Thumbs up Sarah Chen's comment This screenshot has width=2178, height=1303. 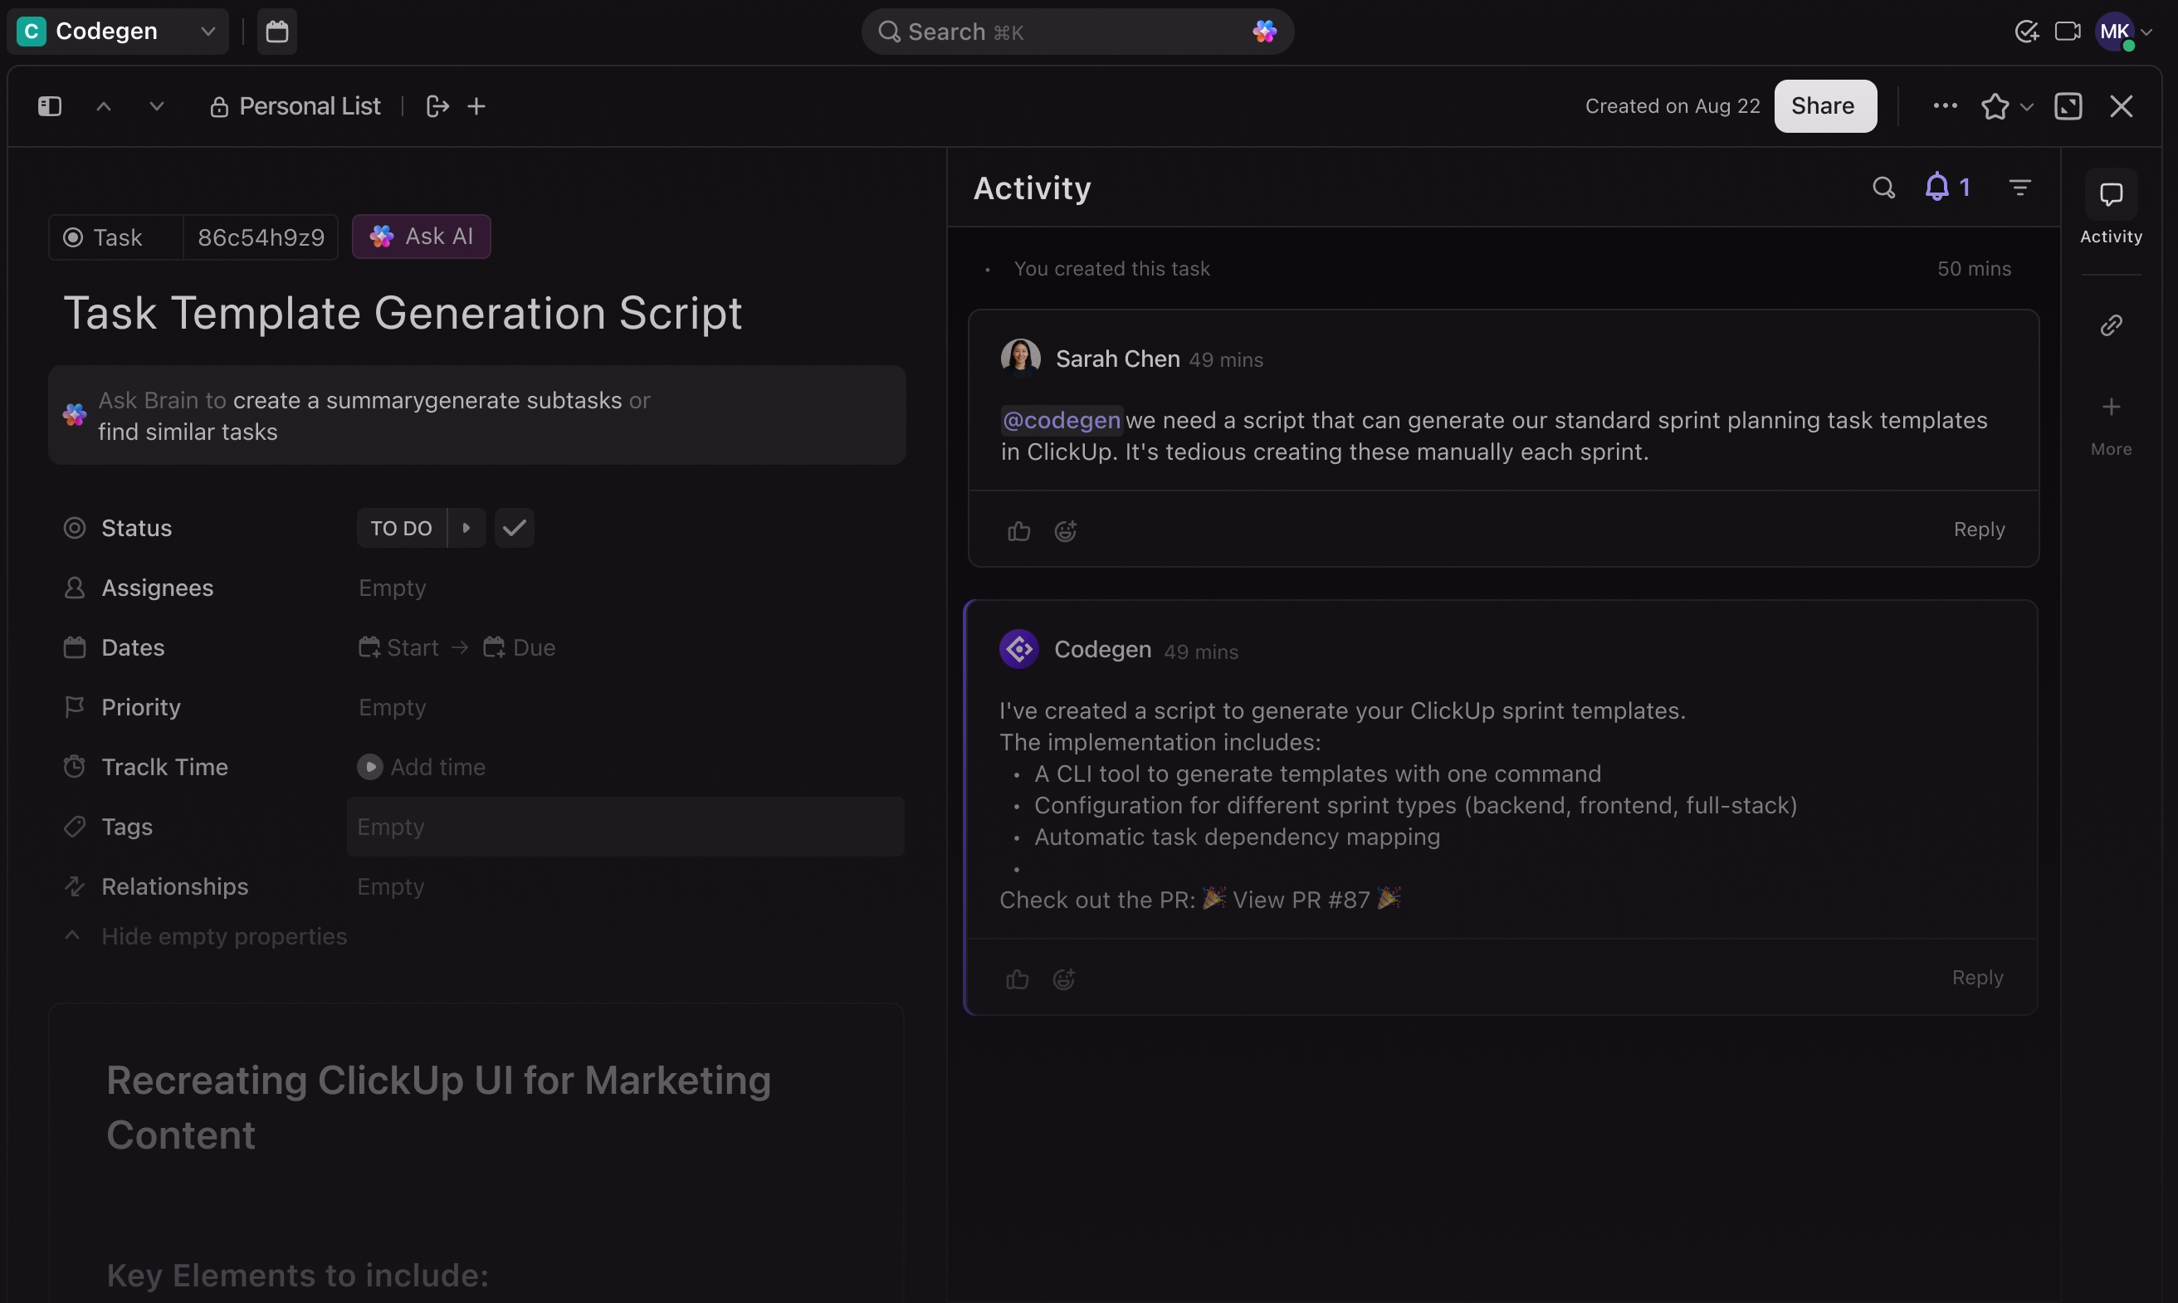(x=1018, y=530)
